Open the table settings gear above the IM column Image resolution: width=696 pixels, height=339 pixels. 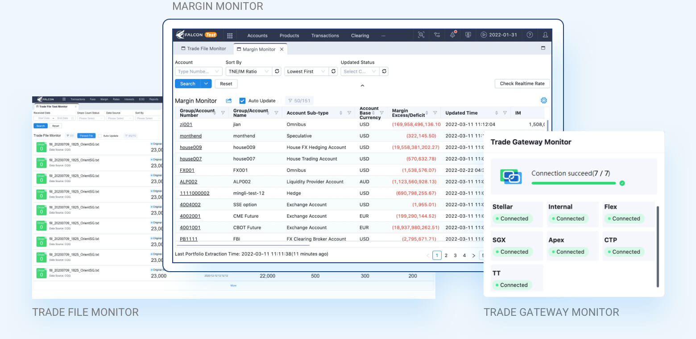543,100
